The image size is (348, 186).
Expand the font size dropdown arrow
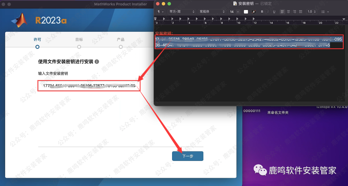tap(238, 12)
